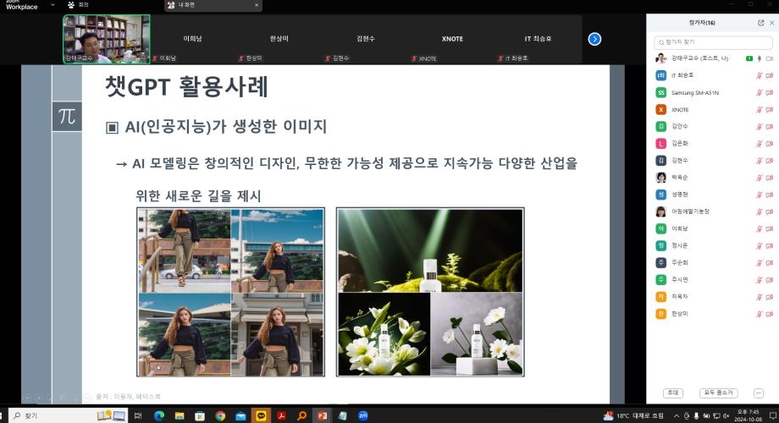Select the 김현수 video tile
The image size is (779, 423).
(366, 39)
